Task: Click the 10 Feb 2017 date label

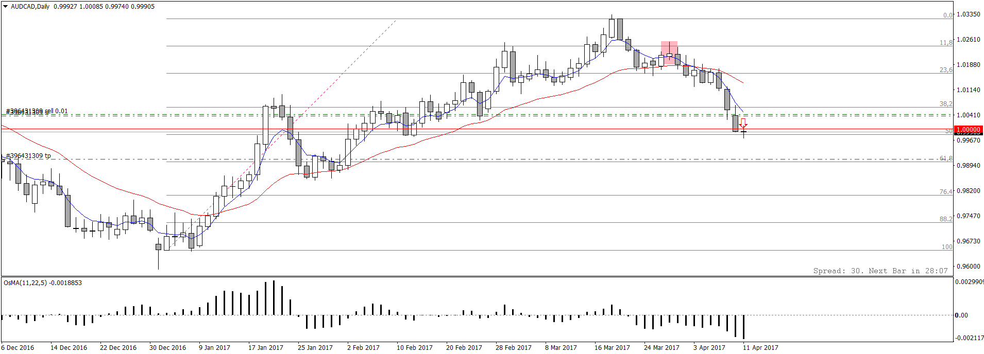Action: pyautogui.click(x=414, y=348)
